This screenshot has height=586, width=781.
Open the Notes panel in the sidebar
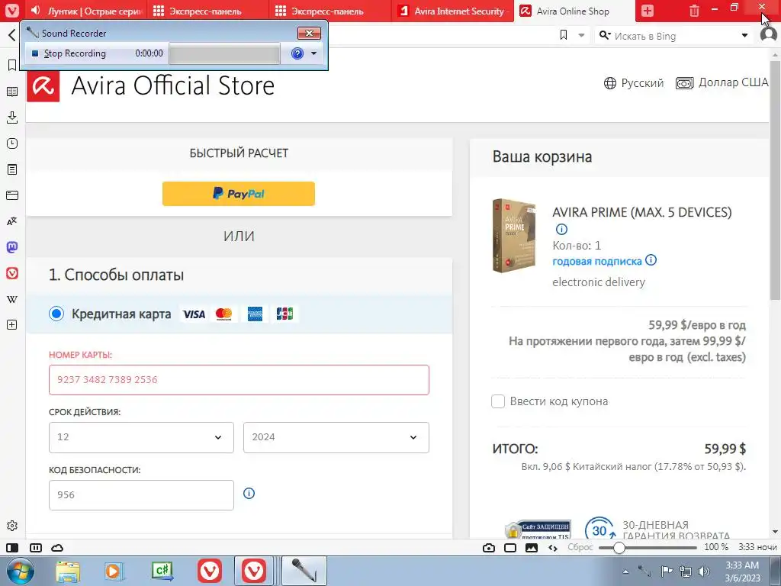(12, 169)
